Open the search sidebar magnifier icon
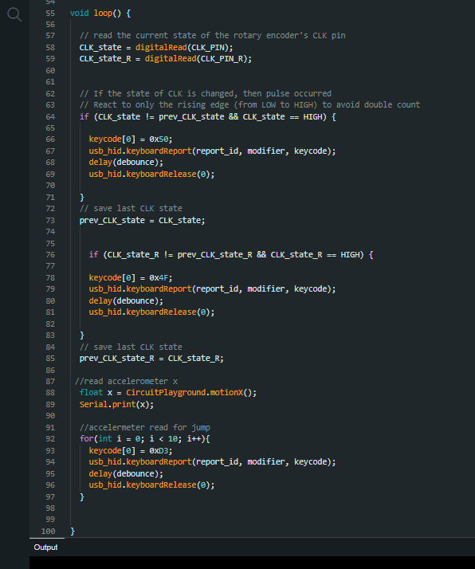The width and height of the screenshot is (475, 569). (x=14, y=15)
